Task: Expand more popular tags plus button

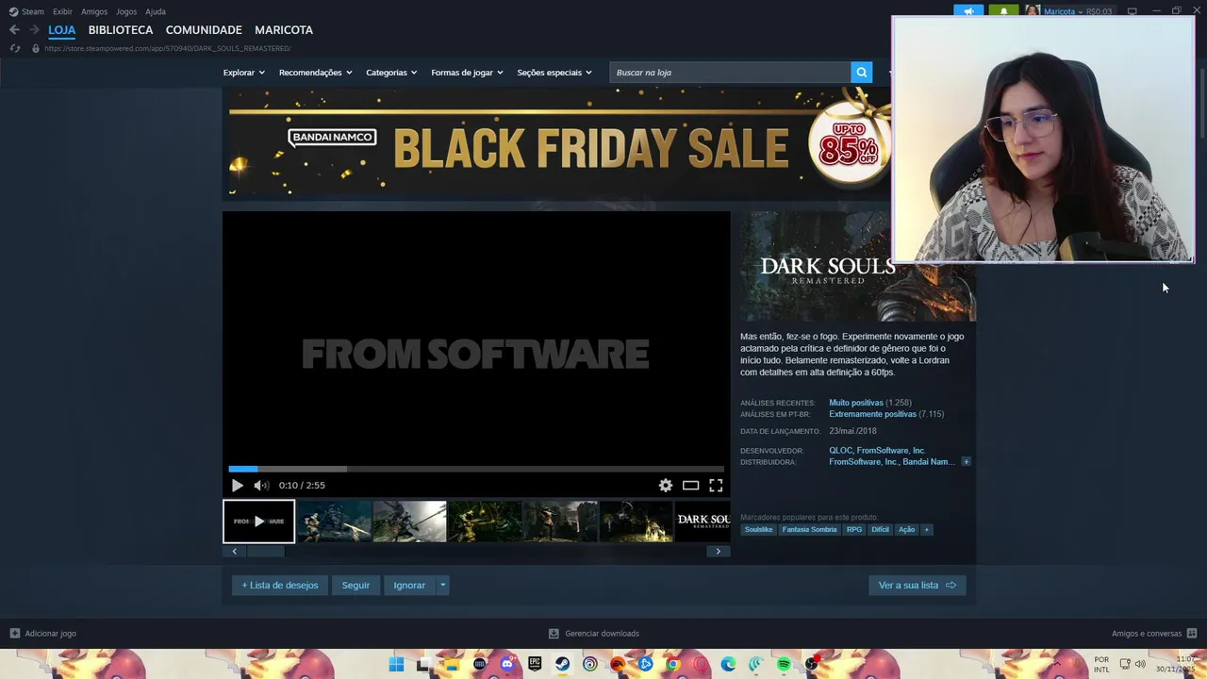Action: [927, 530]
